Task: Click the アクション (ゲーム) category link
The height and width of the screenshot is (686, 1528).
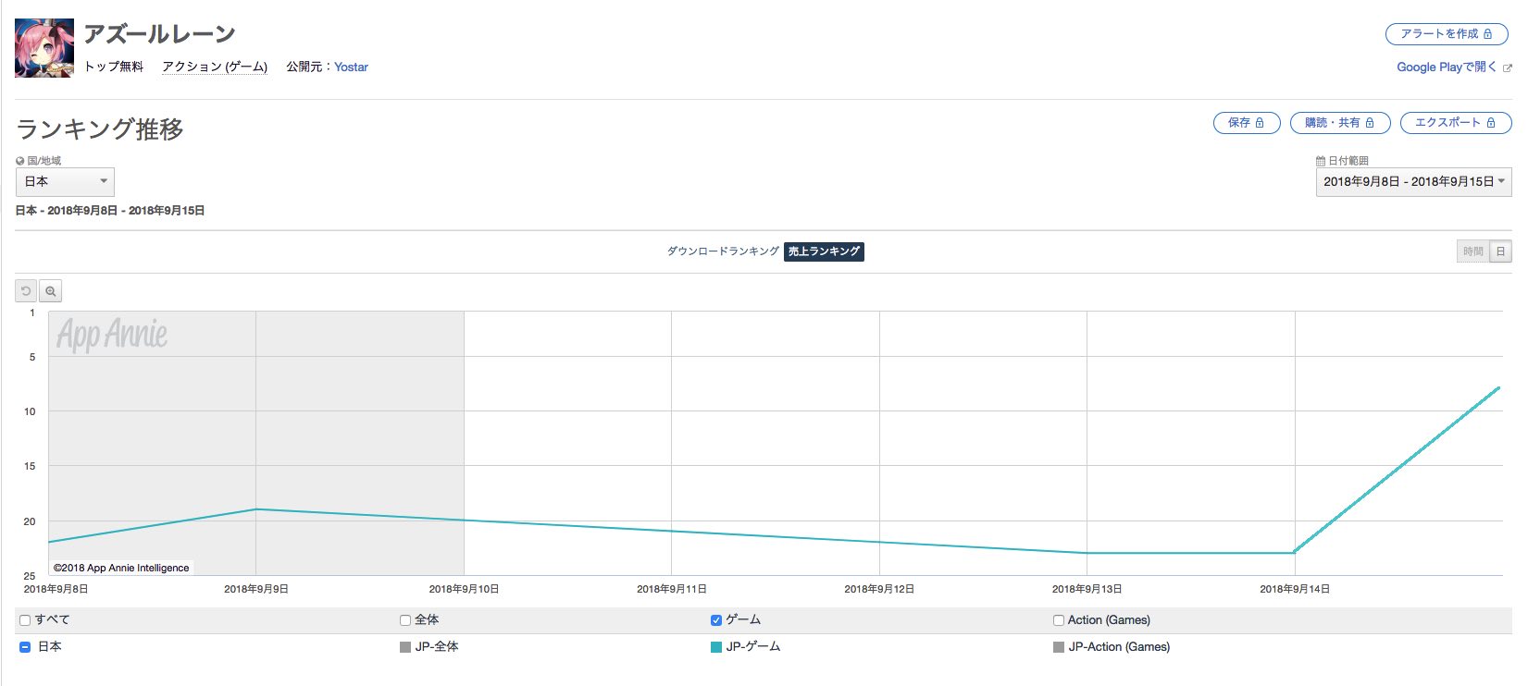Action: tap(215, 67)
